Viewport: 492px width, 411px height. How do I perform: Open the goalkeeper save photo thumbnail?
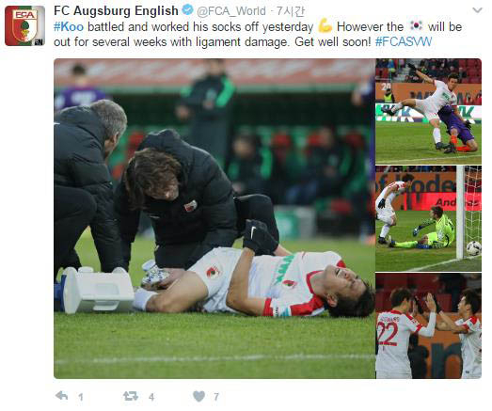click(429, 219)
